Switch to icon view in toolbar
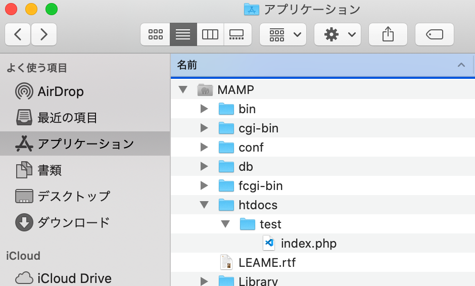This screenshot has width=475, height=286. [156, 34]
